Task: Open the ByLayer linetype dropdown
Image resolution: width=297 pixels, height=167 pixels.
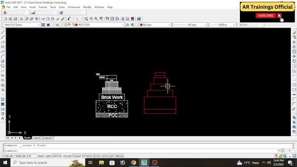Action: [x=190, y=25]
